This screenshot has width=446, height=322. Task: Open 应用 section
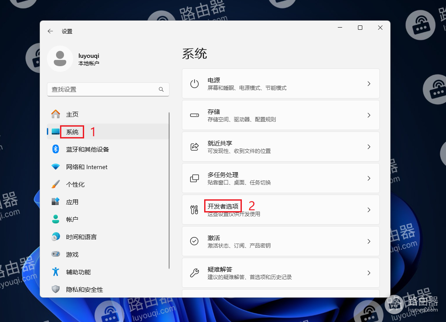click(x=108, y=202)
